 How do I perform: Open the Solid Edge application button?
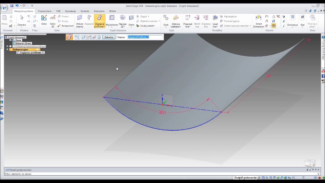[5, 8]
